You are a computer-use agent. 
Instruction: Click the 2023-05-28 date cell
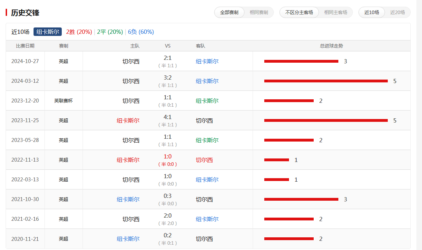click(x=25, y=140)
